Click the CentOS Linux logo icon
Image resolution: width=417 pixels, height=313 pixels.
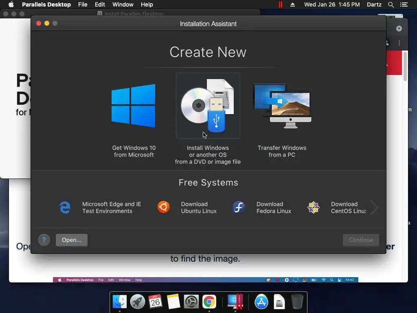tap(313, 207)
